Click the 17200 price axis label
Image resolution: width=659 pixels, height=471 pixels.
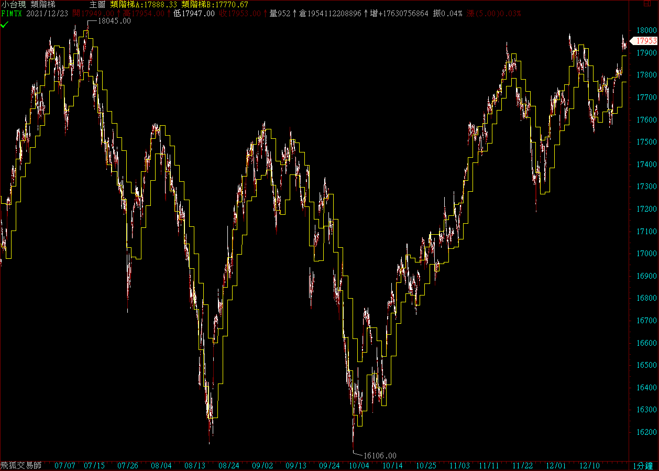646,209
